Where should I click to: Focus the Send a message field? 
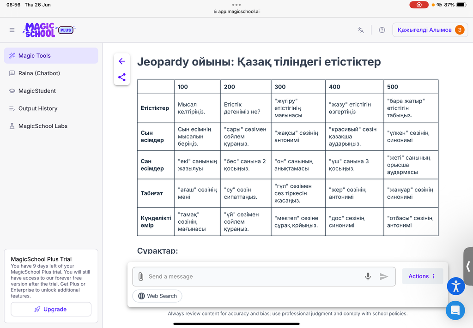[x=254, y=276]
